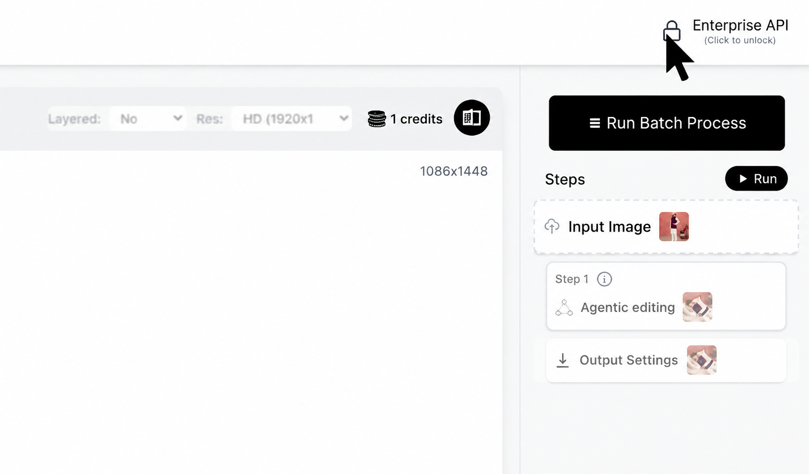Image resolution: width=809 pixels, height=474 pixels.
Task: Open the Input Image thumbnail
Action: (674, 227)
